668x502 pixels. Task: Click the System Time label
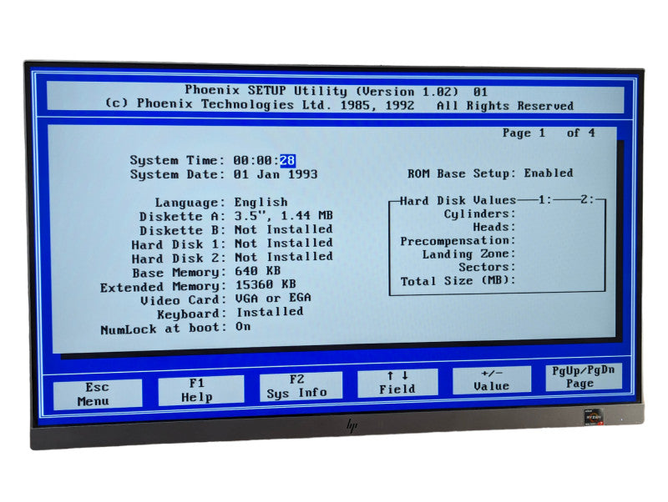click(x=177, y=160)
